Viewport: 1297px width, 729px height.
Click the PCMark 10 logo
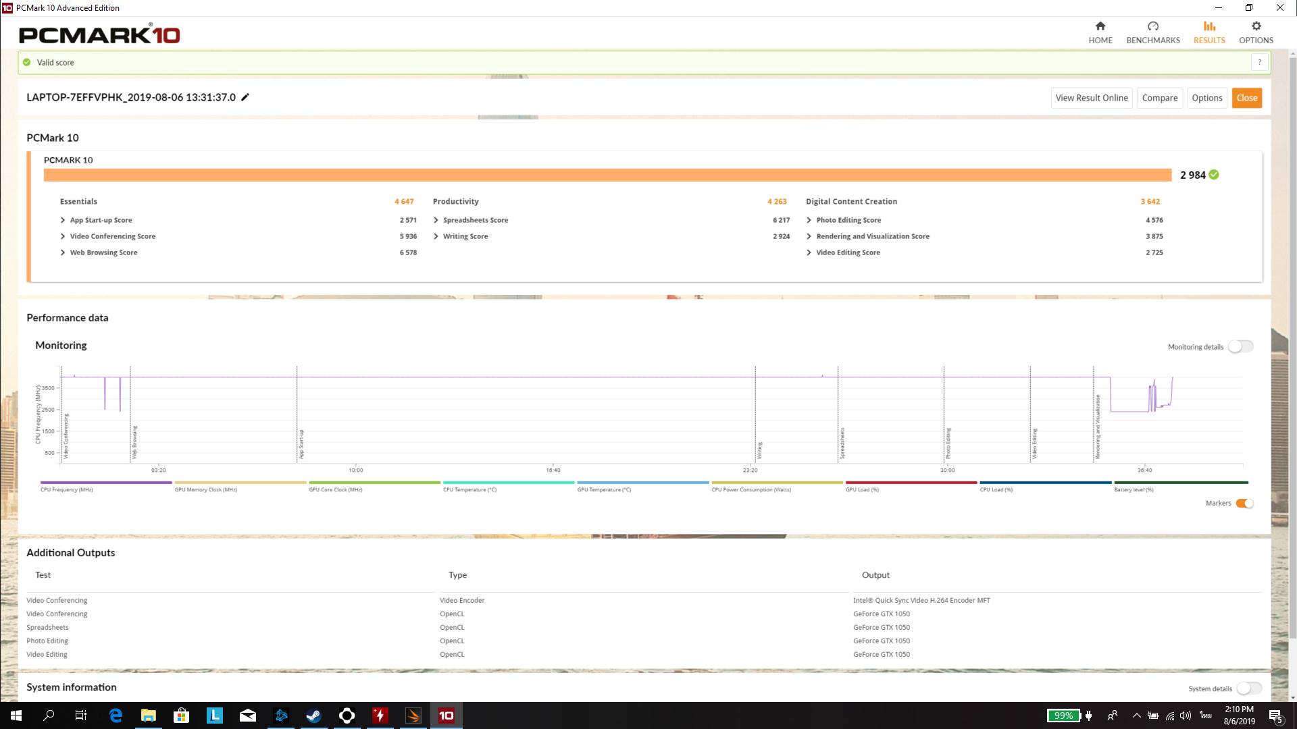tap(99, 34)
